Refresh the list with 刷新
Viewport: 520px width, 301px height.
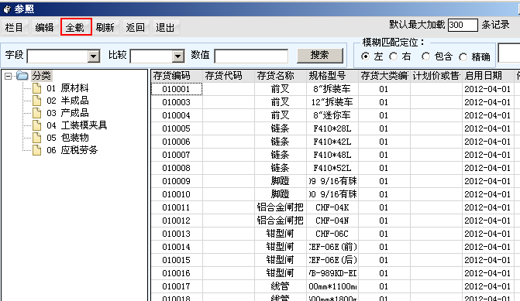(105, 27)
